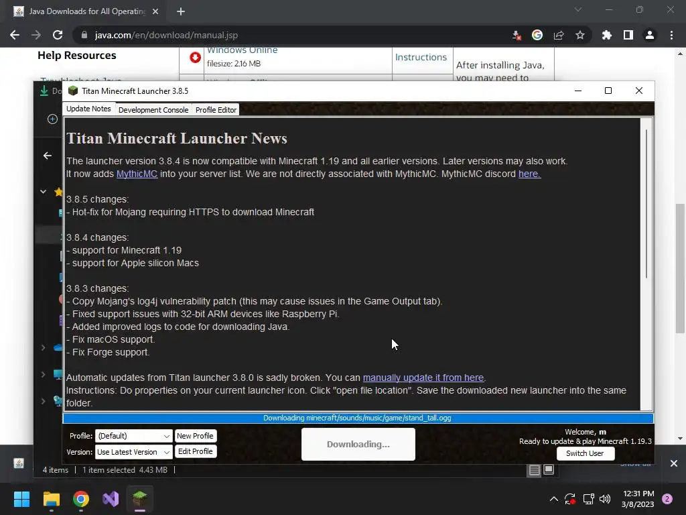Click the sync update tray icon
The image size is (686, 515).
[570, 499]
